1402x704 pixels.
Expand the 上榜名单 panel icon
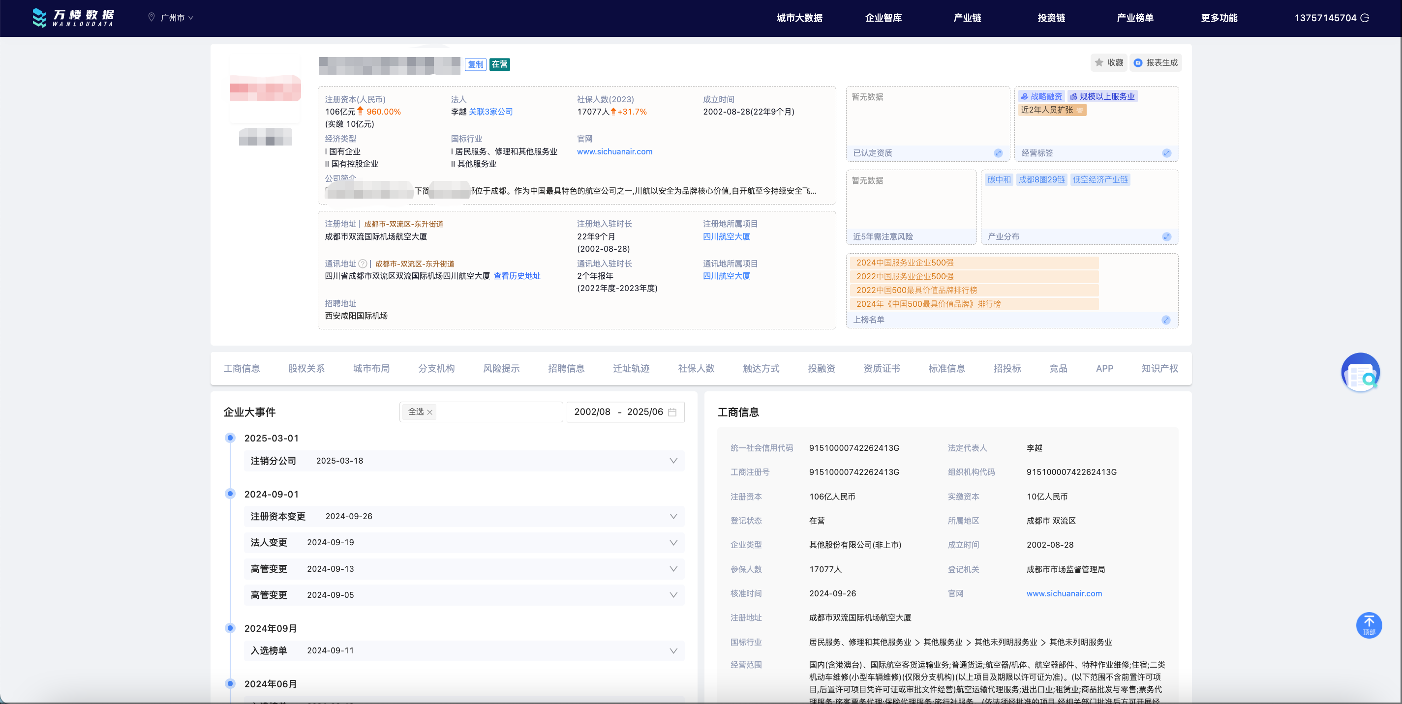pos(1166,320)
